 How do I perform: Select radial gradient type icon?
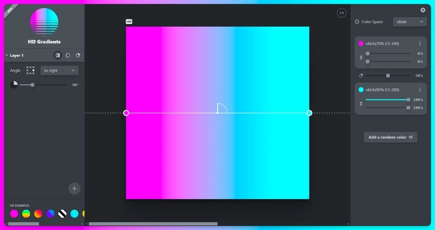pos(67,55)
